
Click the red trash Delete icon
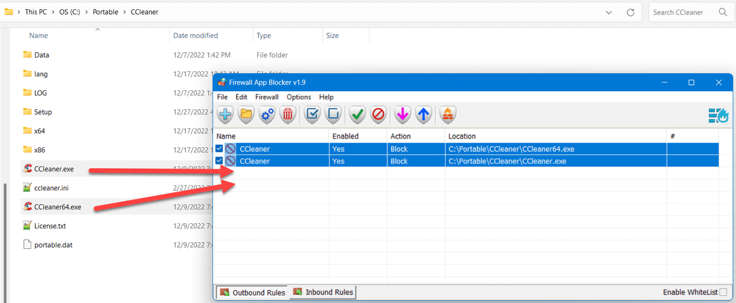(x=289, y=115)
